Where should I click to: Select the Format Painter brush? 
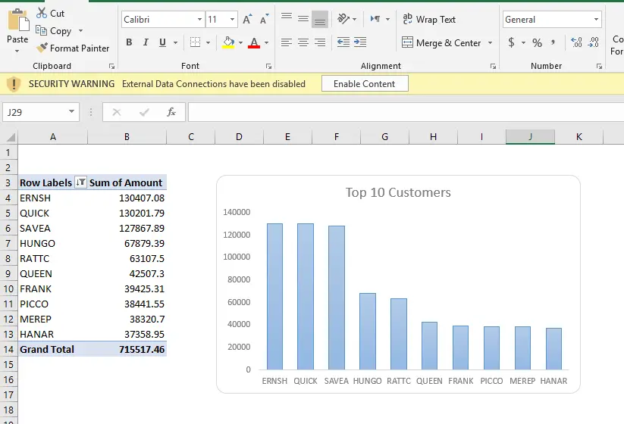click(42, 48)
